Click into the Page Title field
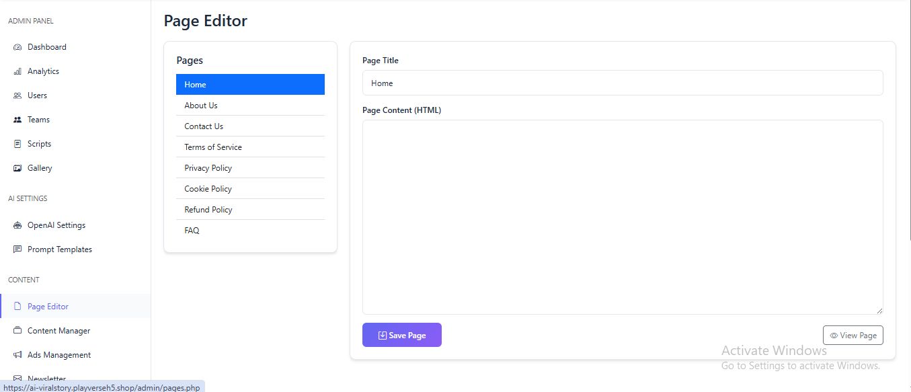Viewport: 911px width, 392px height. (622, 83)
